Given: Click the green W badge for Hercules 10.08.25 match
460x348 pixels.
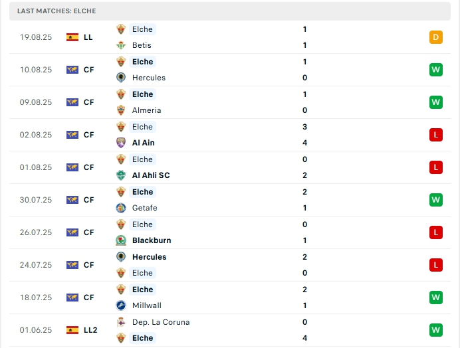Looking at the screenshot, I should pyautogui.click(x=436, y=70).
